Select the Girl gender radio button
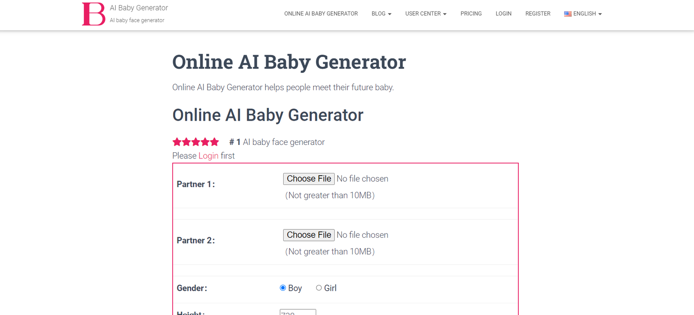This screenshot has width=694, height=315. tap(319, 288)
